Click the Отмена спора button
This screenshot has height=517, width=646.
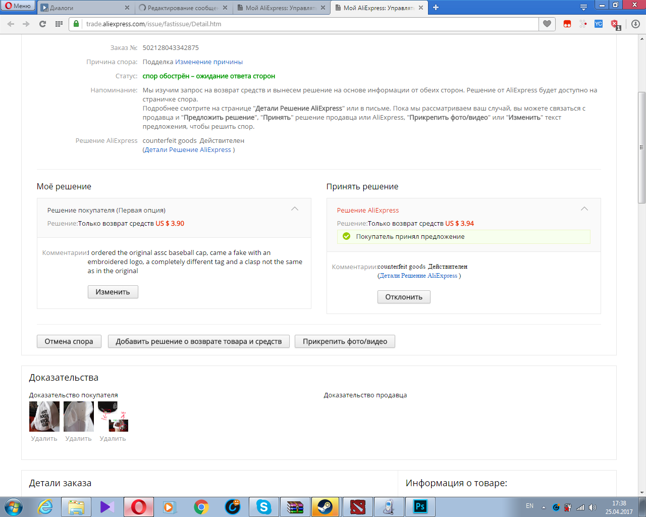coord(69,341)
